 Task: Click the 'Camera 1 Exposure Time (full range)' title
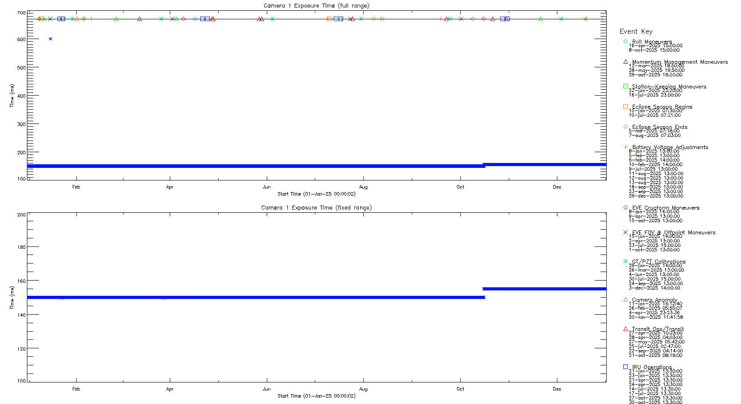pyautogui.click(x=316, y=6)
